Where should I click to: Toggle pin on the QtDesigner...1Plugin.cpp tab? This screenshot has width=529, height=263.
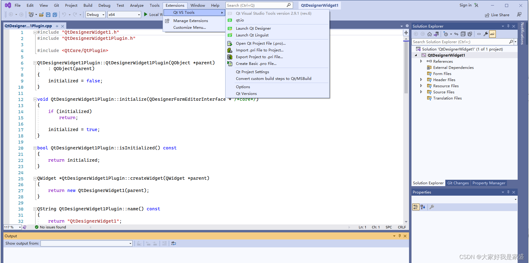pyautogui.click(x=57, y=26)
